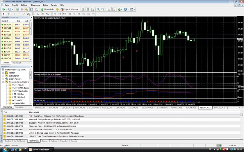Expand the new chart dropdown arrow
244x152 pixels.
[6, 9]
